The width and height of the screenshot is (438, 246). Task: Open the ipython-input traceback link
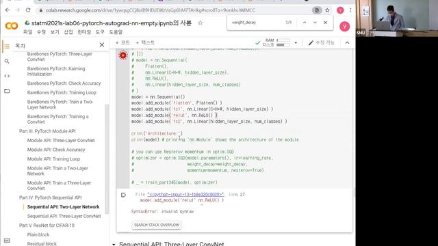pyautogui.click(x=185, y=194)
